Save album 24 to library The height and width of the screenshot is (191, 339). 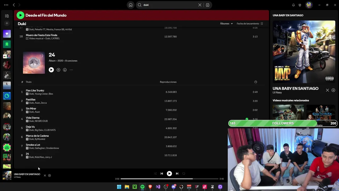click(x=58, y=70)
